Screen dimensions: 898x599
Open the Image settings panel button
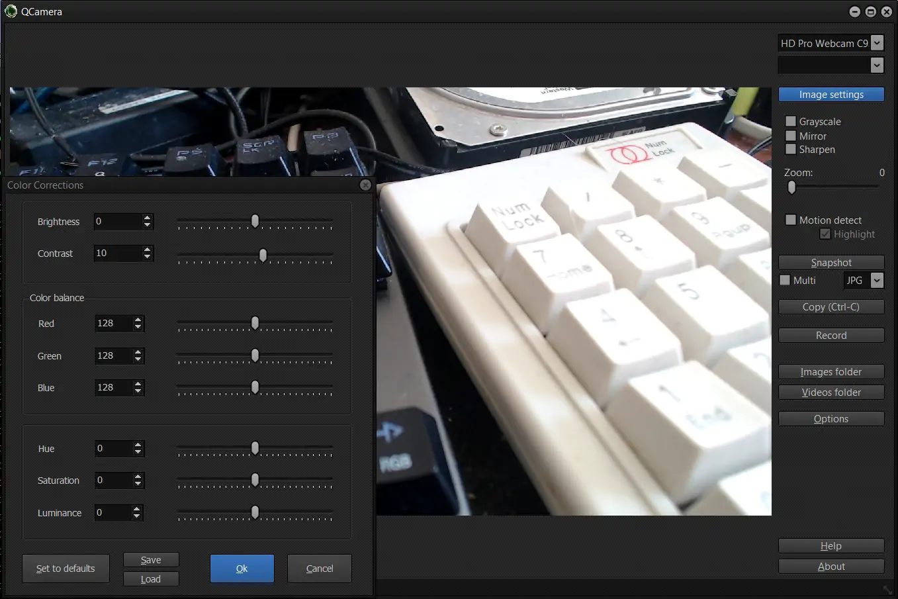[x=831, y=95]
